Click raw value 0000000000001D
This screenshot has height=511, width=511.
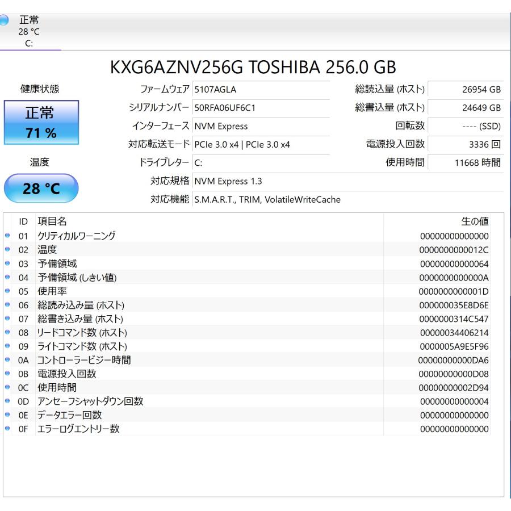click(454, 291)
